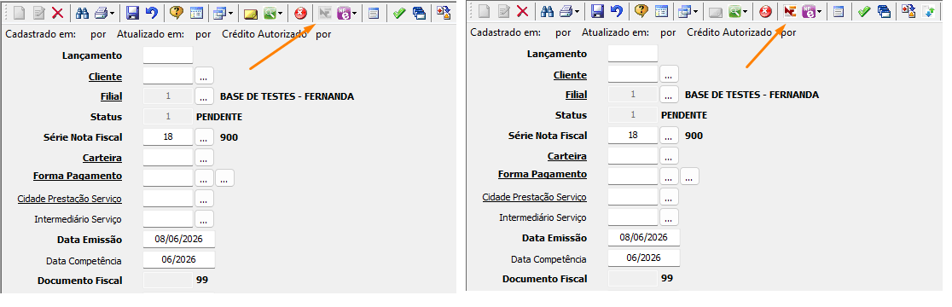Click PENDENTE status text in right screenshot
The image size is (952, 307).
click(x=683, y=115)
